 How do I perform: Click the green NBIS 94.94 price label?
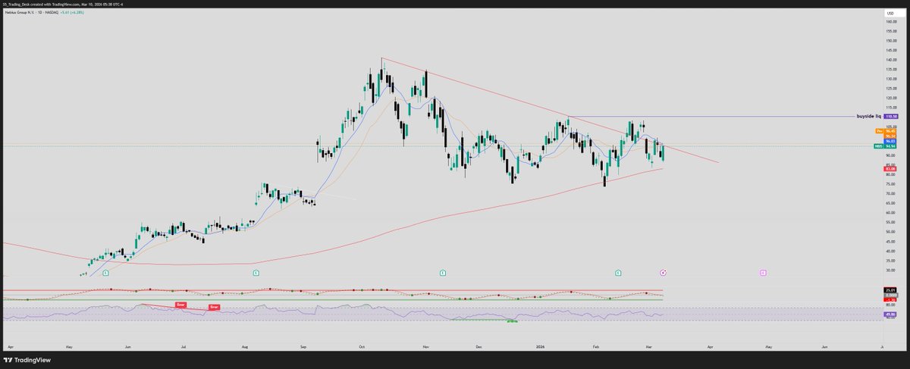[885, 146]
